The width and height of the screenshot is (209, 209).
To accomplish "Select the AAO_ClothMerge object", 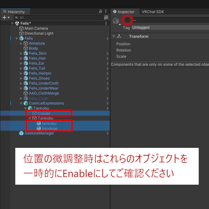I will 44,93.
